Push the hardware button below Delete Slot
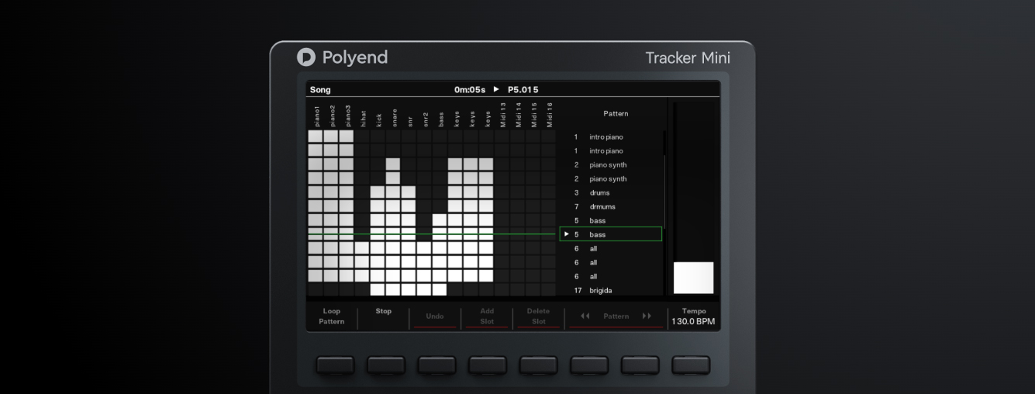Image resolution: width=1035 pixels, height=394 pixels. pyautogui.click(x=539, y=365)
